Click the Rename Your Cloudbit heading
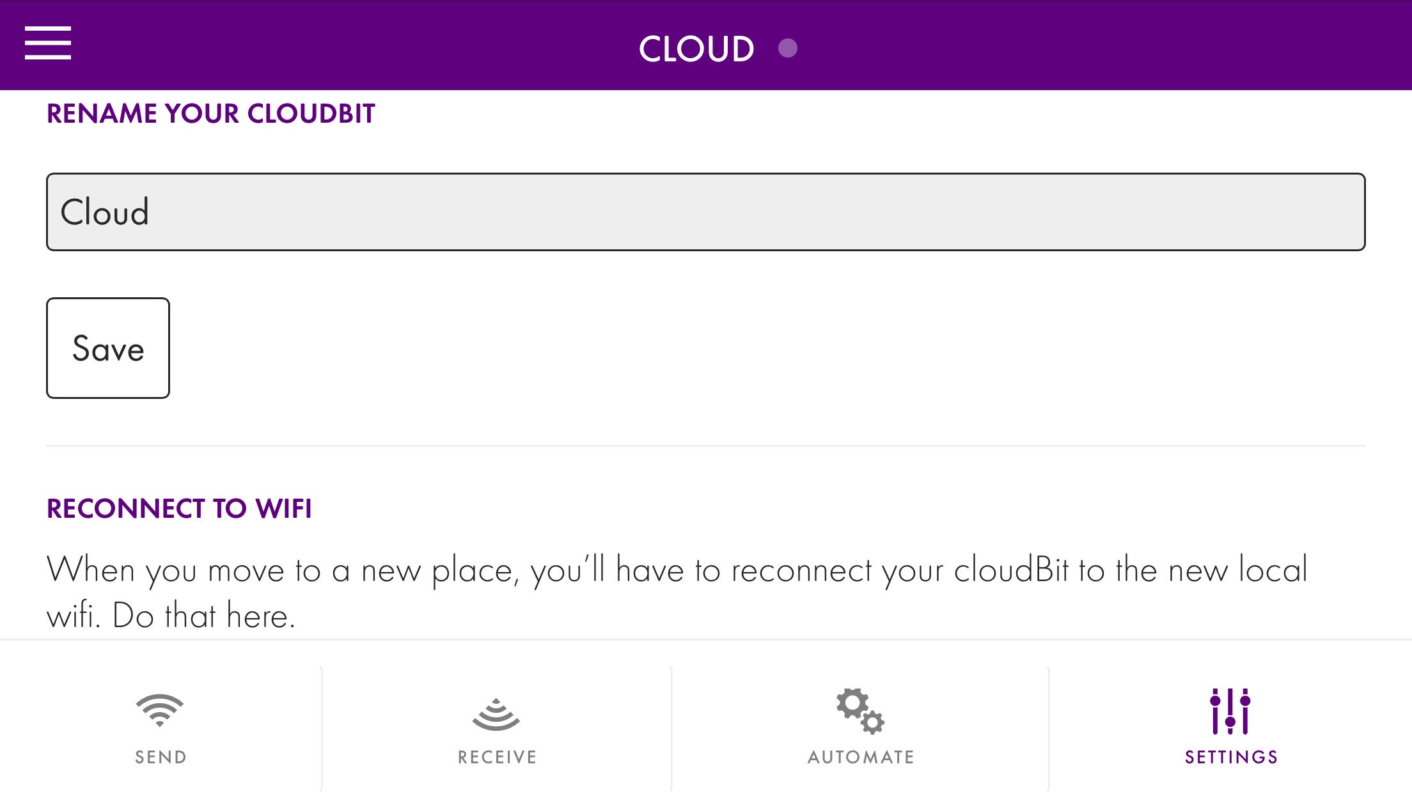The image size is (1412, 794). tap(211, 114)
